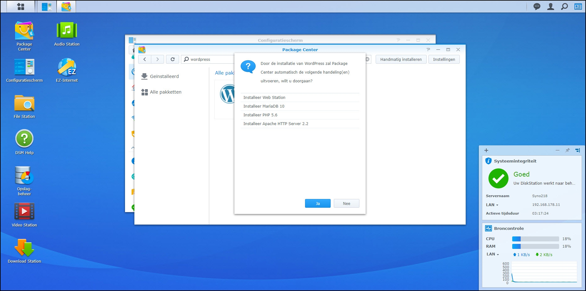Minimize the widget panel
Viewport: 586px width, 291px height.
558,150
